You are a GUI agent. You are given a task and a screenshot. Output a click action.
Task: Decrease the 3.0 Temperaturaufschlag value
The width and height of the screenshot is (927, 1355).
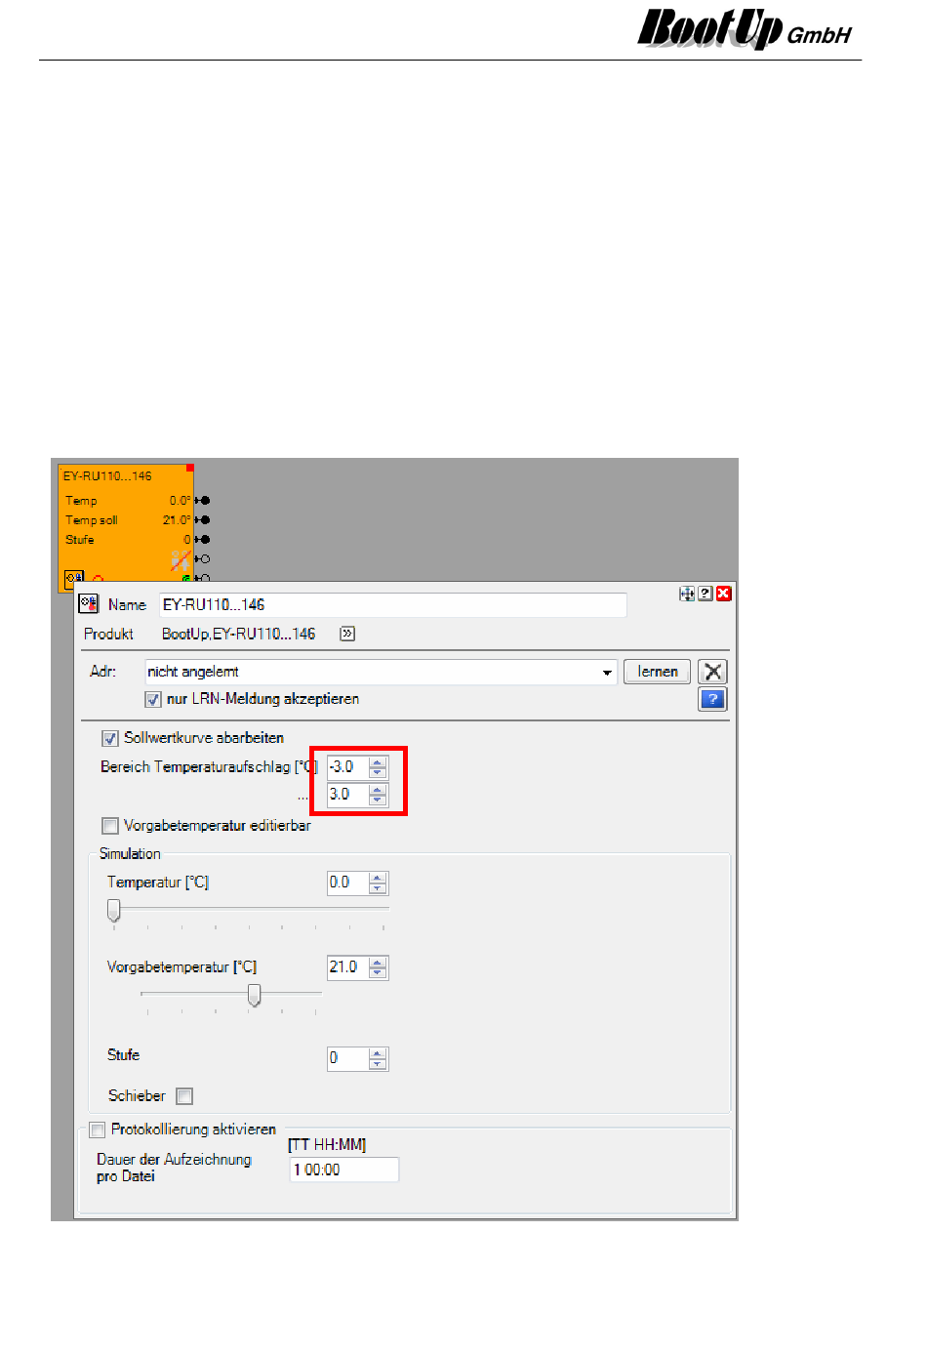point(378,801)
